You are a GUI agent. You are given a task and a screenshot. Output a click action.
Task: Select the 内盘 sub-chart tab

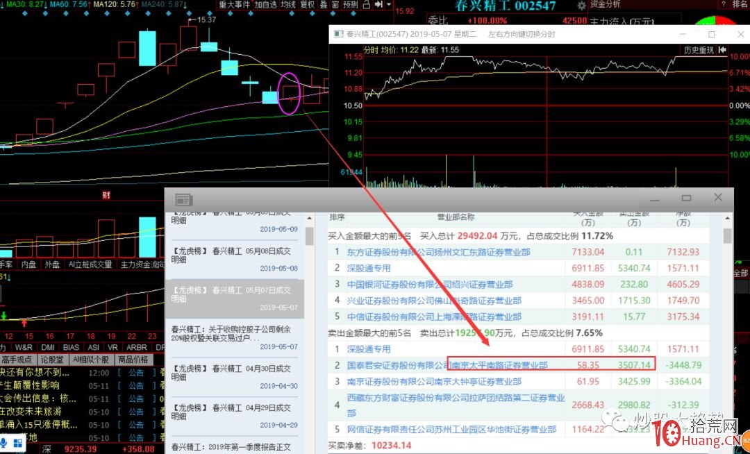coord(28,264)
